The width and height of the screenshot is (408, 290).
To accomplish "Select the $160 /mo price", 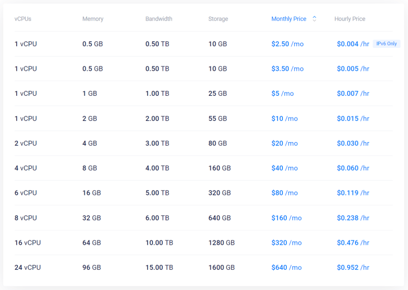I will (x=287, y=218).
